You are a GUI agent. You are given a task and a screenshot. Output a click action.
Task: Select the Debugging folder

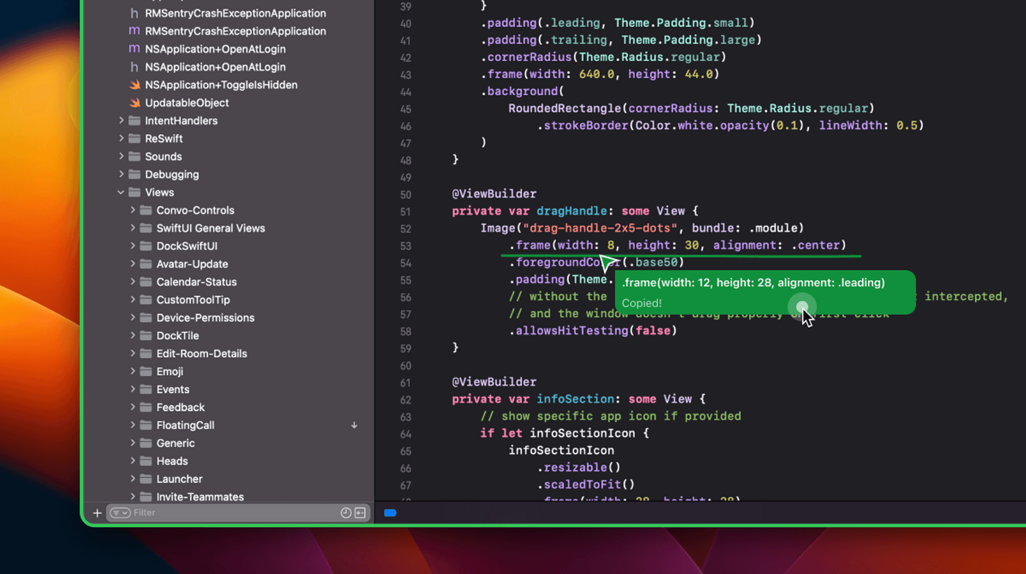[171, 175]
